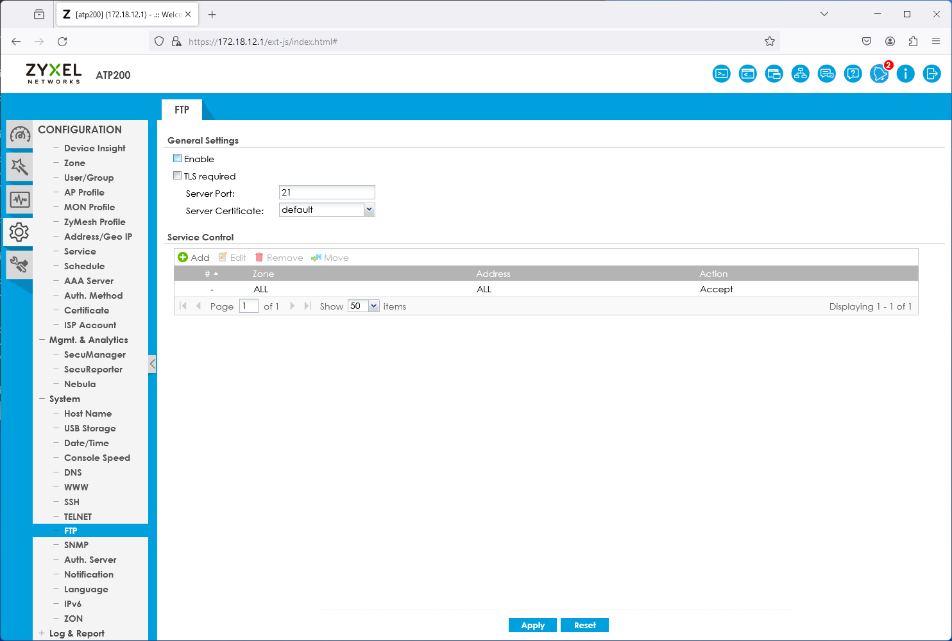Open the Maintenance tools sidebar icon

[x=20, y=264]
